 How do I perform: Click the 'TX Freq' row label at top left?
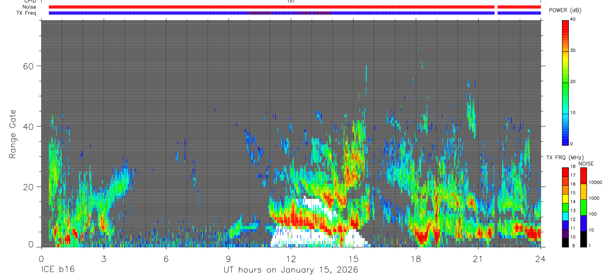(x=26, y=13)
